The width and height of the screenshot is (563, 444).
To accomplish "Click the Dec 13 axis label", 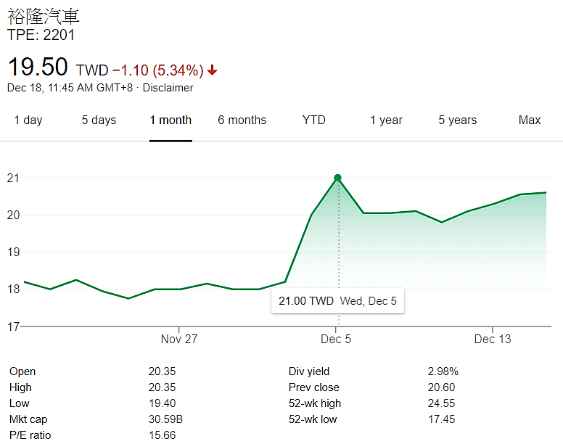I will tap(493, 339).
